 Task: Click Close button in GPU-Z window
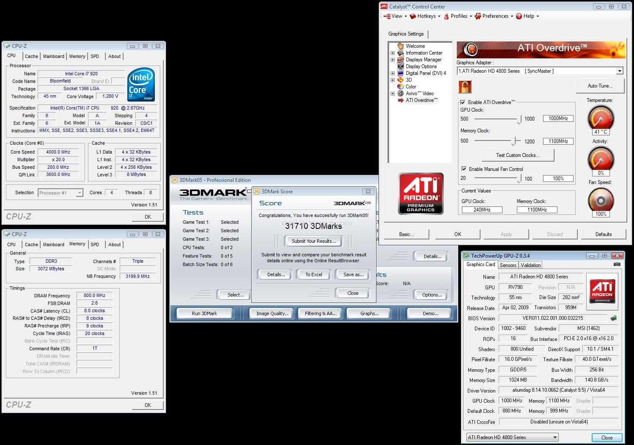click(x=607, y=438)
